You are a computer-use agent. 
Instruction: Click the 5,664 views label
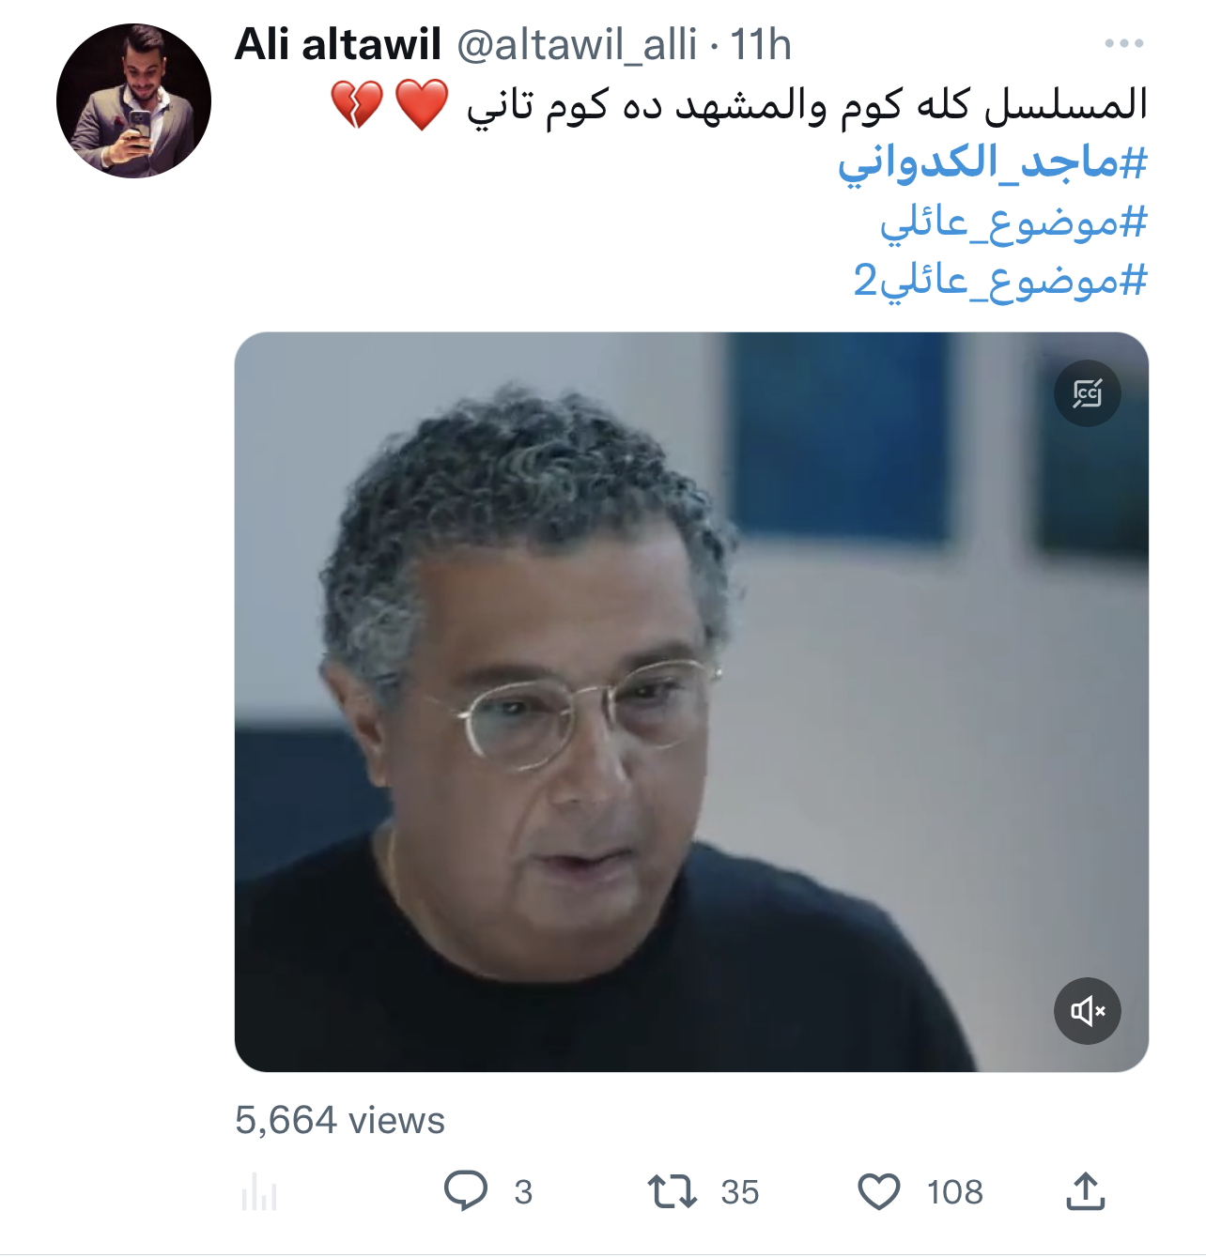point(340,1120)
